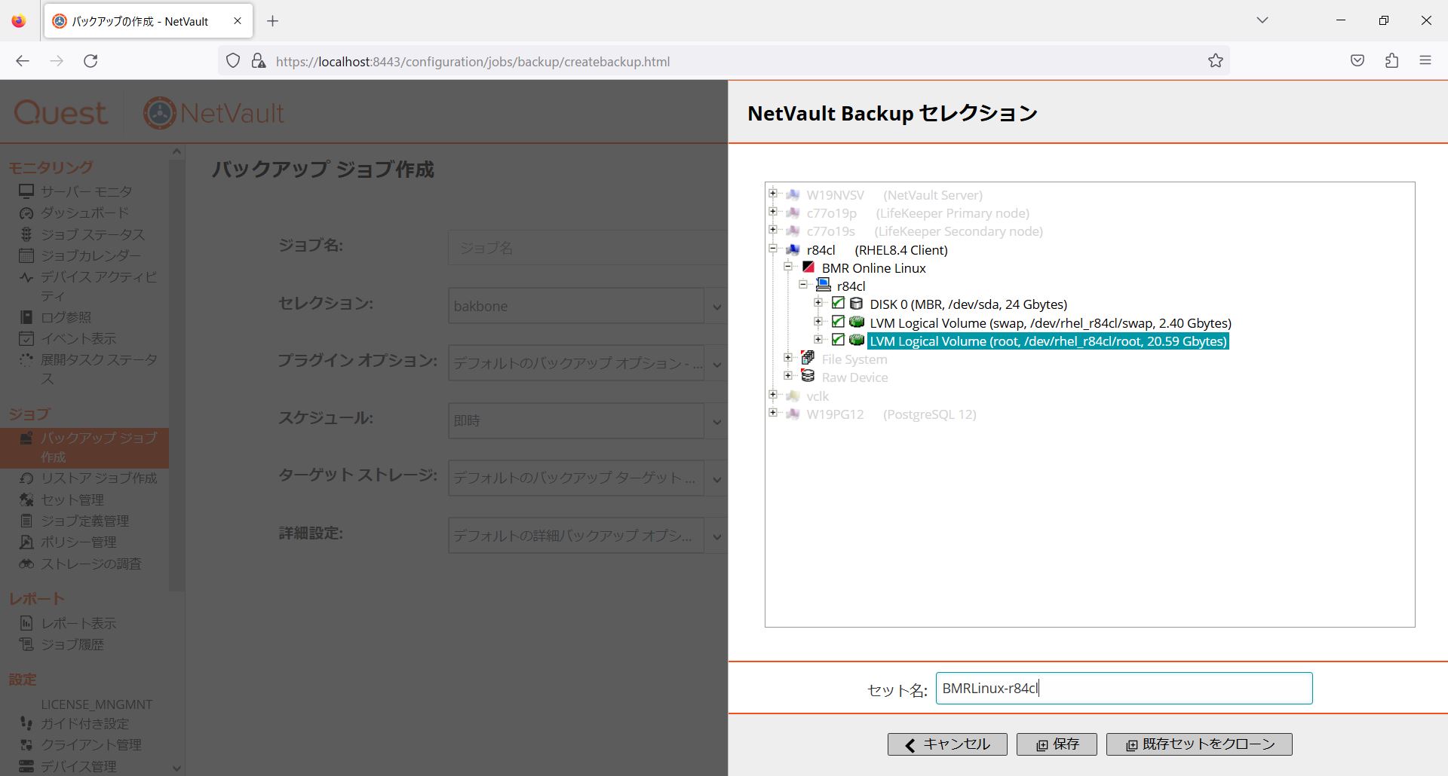Click the 保存 button
Viewport: 1448px width, 776px height.
point(1057,744)
